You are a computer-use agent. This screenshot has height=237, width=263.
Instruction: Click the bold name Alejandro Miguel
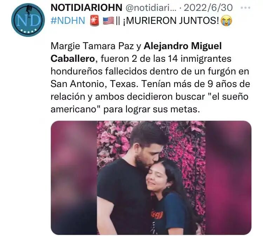pyautogui.click(x=183, y=46)
